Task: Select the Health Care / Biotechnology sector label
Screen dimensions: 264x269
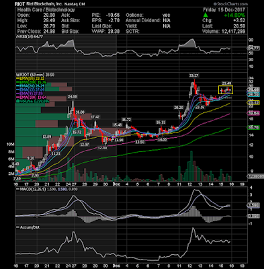Action: (x=46, y=10)
